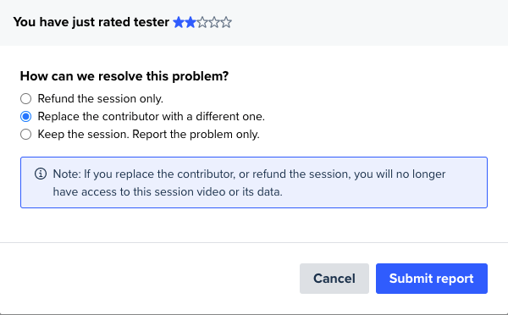The width and height of the screenshot is (508, 315).
Task: Click the 'You have just rated tester' title
Action: click(x=91, y=22)
